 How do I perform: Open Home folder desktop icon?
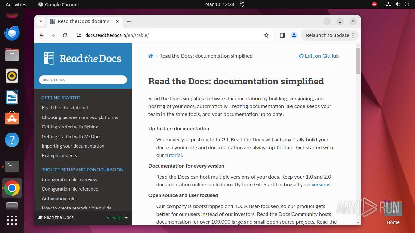click(393, 212)
